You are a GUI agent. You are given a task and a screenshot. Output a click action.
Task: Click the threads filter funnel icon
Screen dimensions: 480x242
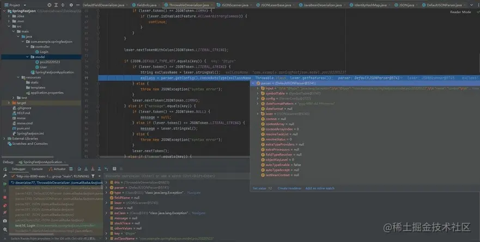(93, 176)
